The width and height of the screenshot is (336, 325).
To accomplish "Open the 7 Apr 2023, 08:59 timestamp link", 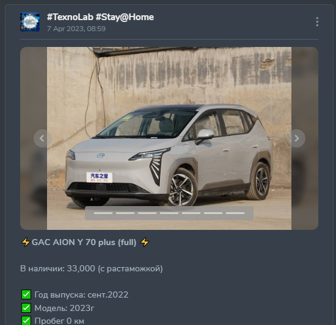I will click(x=76, y=29).
